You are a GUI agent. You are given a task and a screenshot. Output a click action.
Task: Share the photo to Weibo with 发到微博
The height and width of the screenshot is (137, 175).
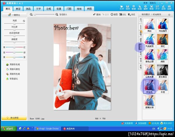pos(127,123)
